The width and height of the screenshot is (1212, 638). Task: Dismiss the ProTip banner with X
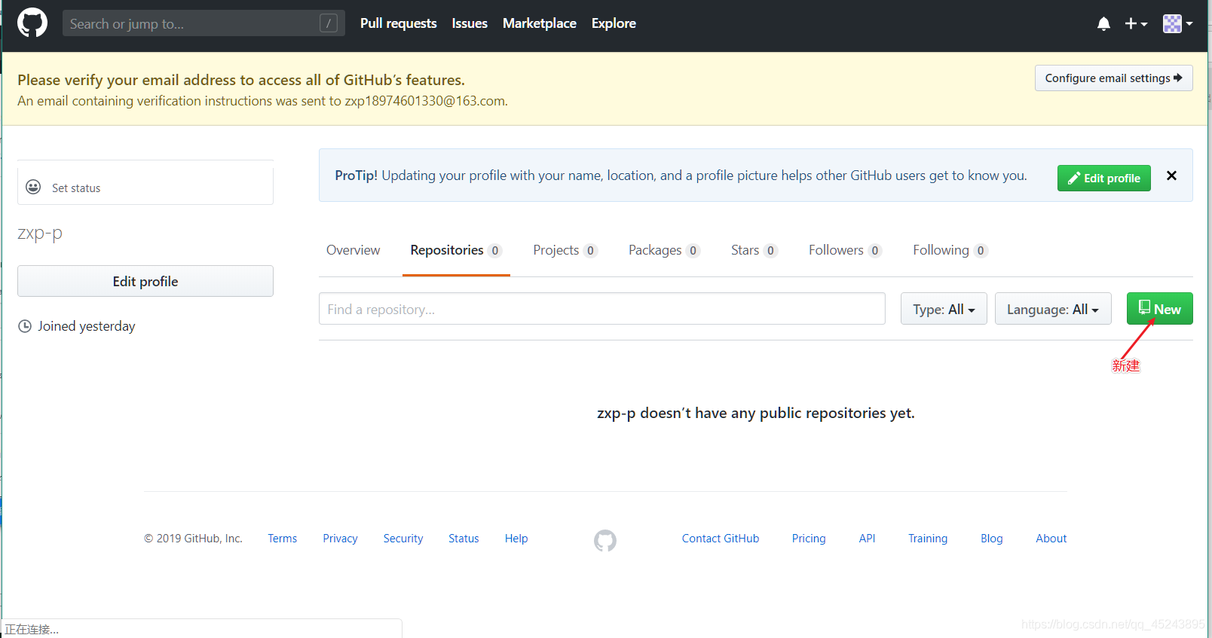[x=1171, y=176]
